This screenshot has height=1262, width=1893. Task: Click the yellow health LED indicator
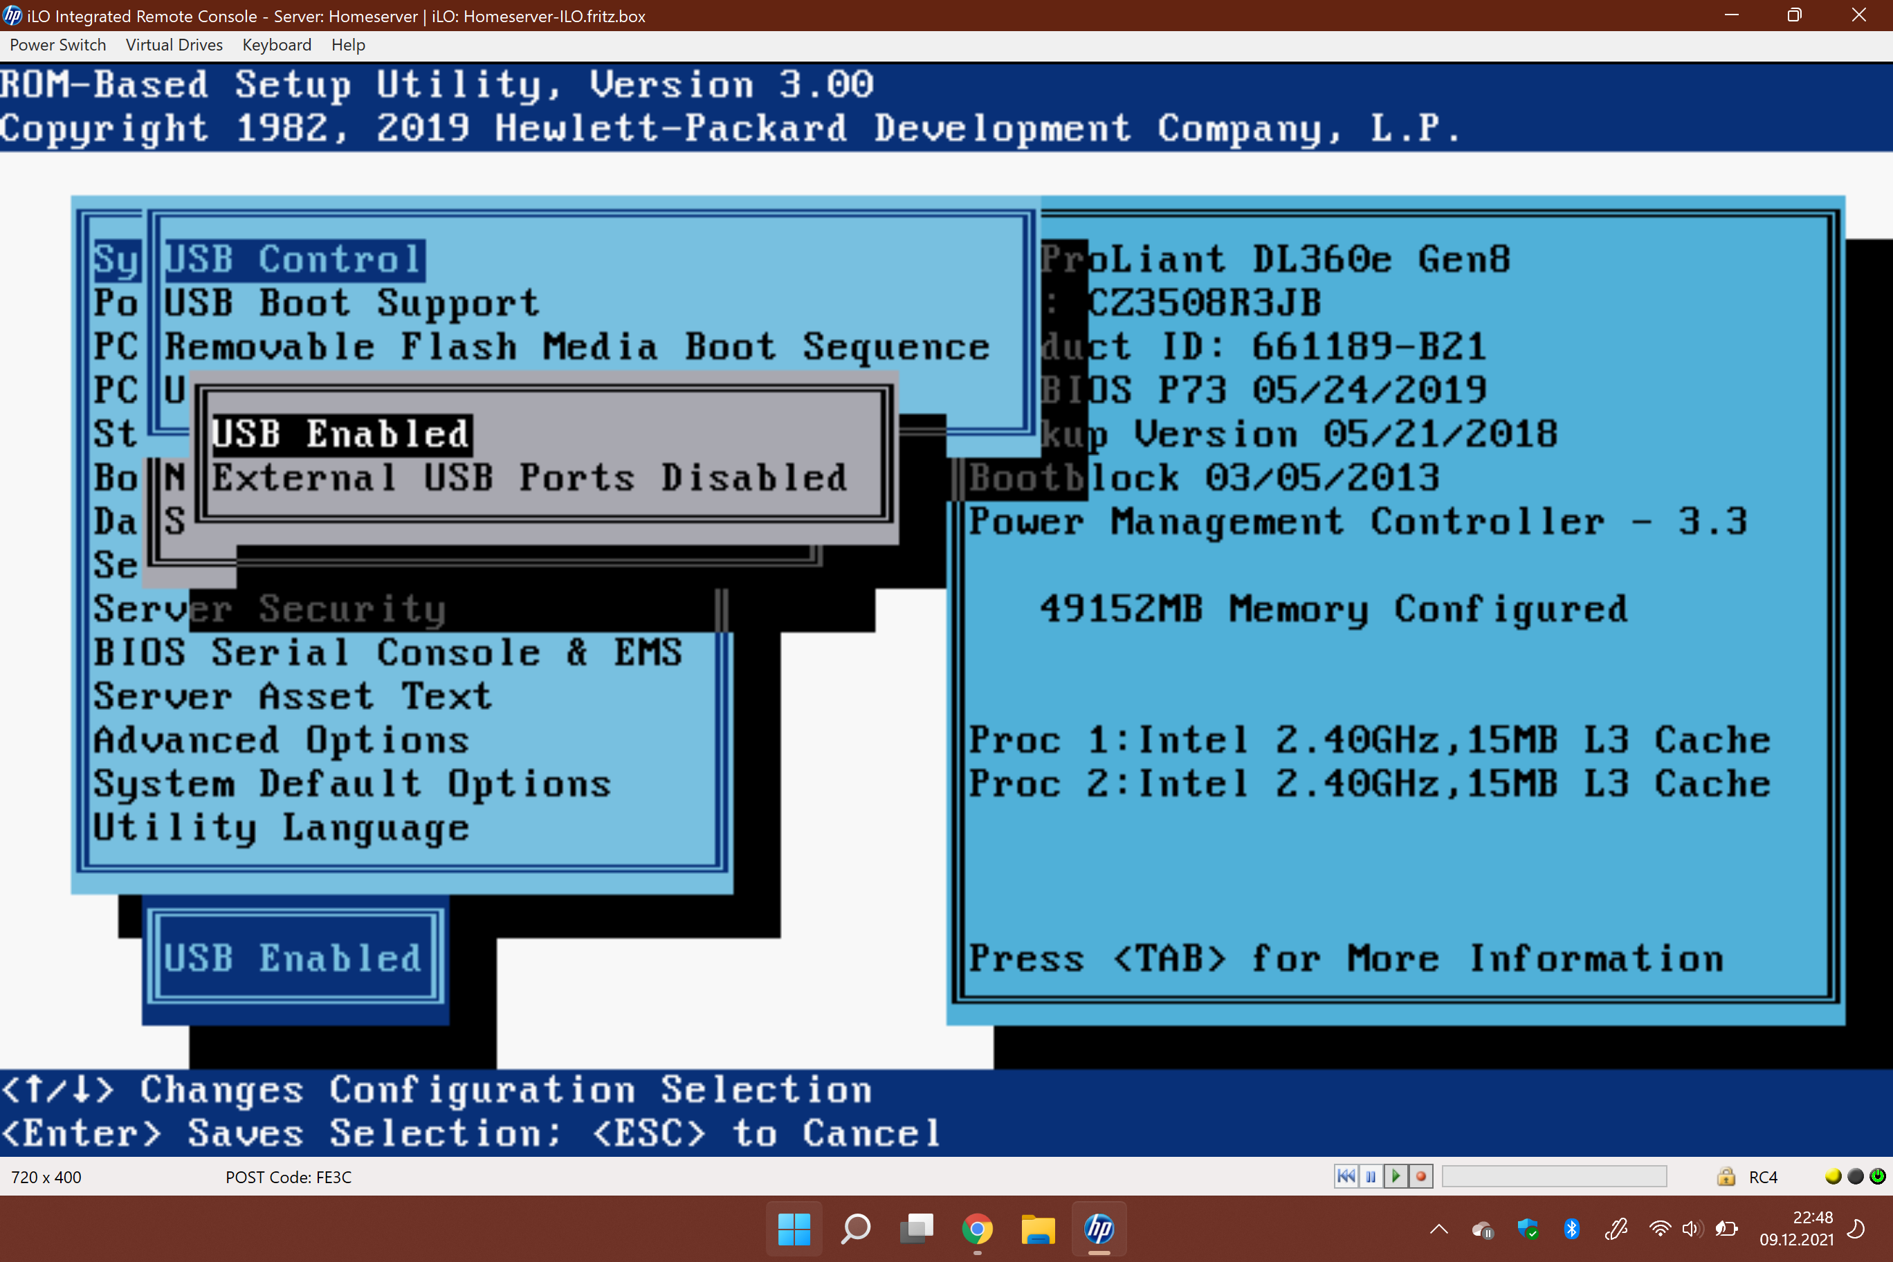click(x=1833, y=1176)
